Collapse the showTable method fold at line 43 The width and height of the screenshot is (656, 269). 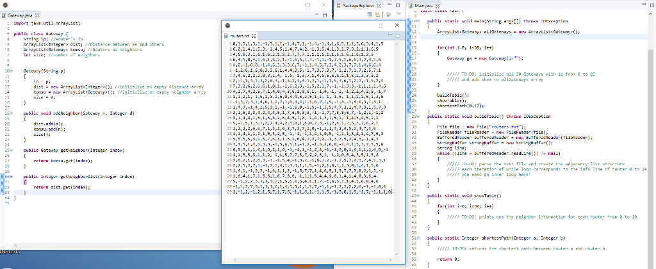pyautogui.click(x=418, y=195)
